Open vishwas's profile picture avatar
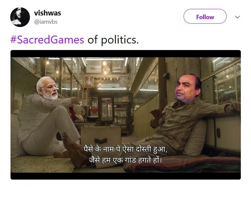The height and width of the screenshot is (198, 251). 20,17
